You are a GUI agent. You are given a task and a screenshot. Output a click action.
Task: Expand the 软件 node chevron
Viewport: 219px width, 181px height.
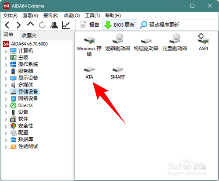click(6, 120)
